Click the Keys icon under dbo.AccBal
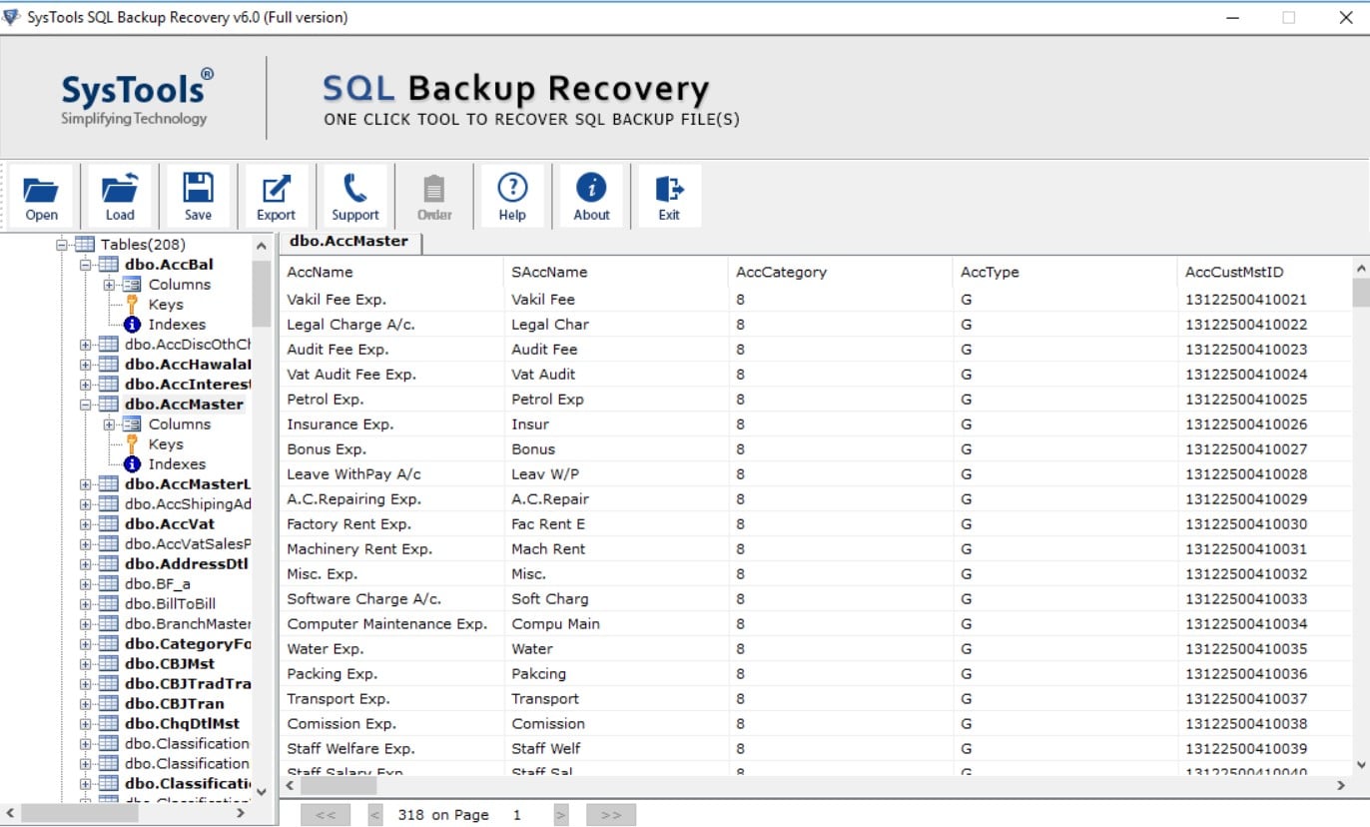1370x827 pixels. click(132, 305)
